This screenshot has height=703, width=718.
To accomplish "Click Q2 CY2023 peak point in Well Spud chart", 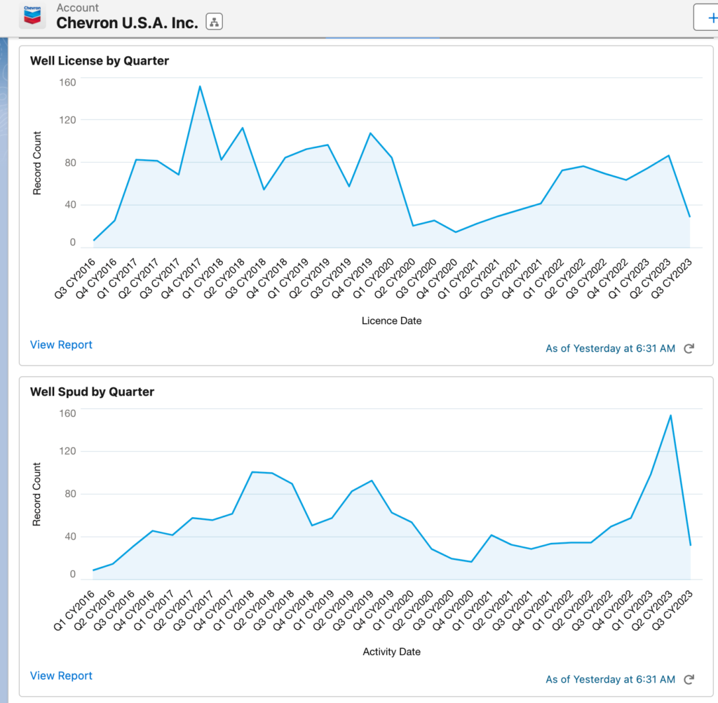I will (x=671, y=415).
